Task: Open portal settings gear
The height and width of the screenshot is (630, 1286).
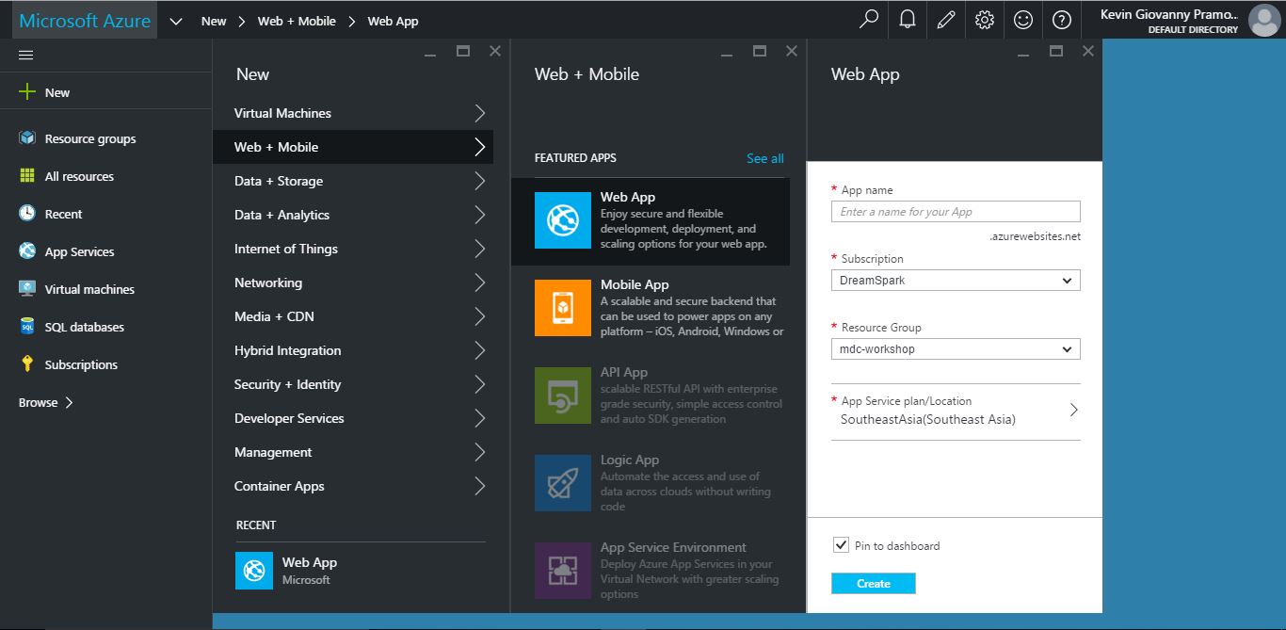Action: pyautogui.click(x=985, y=20)
